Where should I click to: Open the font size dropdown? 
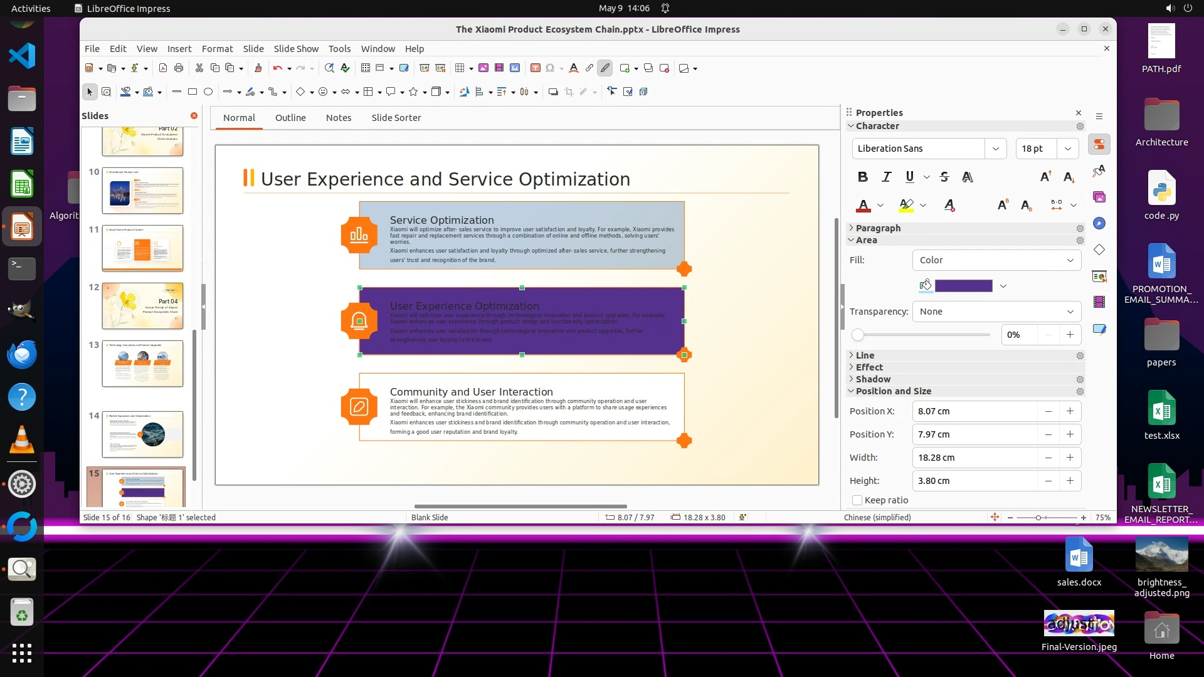[x=1067, y=149]
